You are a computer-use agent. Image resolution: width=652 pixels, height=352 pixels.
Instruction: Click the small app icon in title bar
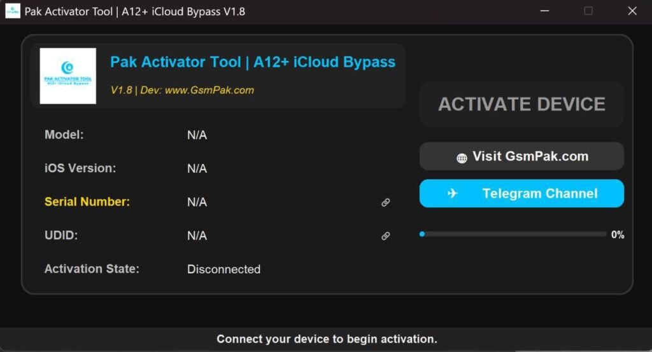(x=13, y=11)
